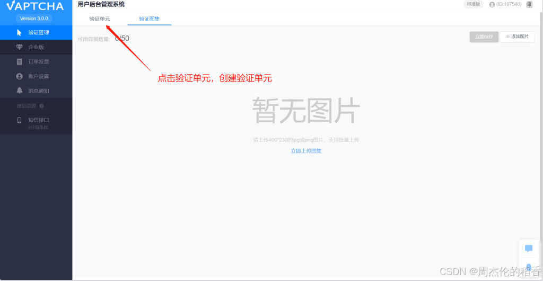Click the cursor icon beside 验证管理
Image resolution: width=543 pixels, height=281 pixels.
point(20,33)
